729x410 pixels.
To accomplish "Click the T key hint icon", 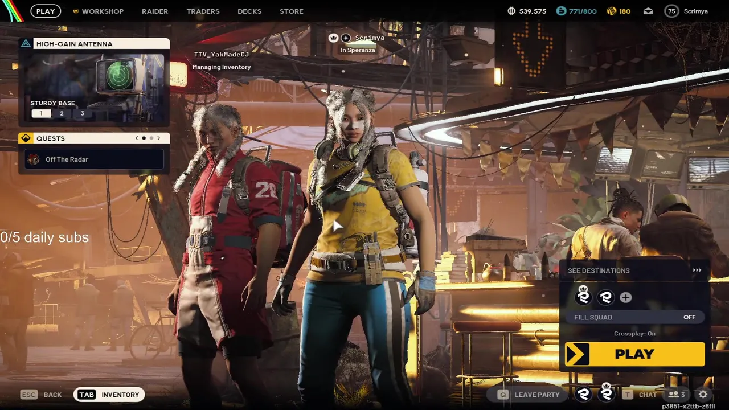I will tap(627, 395).
